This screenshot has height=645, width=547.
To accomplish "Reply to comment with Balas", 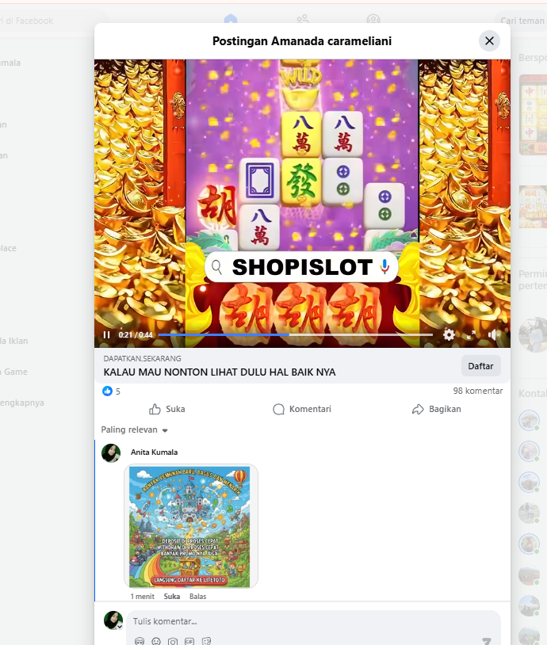I will 197,597.
